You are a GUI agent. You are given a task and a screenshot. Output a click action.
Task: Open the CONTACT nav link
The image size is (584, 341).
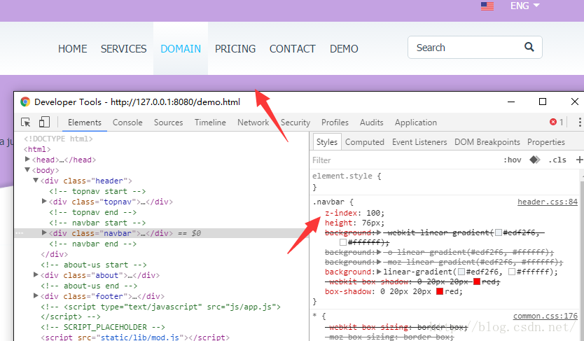click(293, 49)
